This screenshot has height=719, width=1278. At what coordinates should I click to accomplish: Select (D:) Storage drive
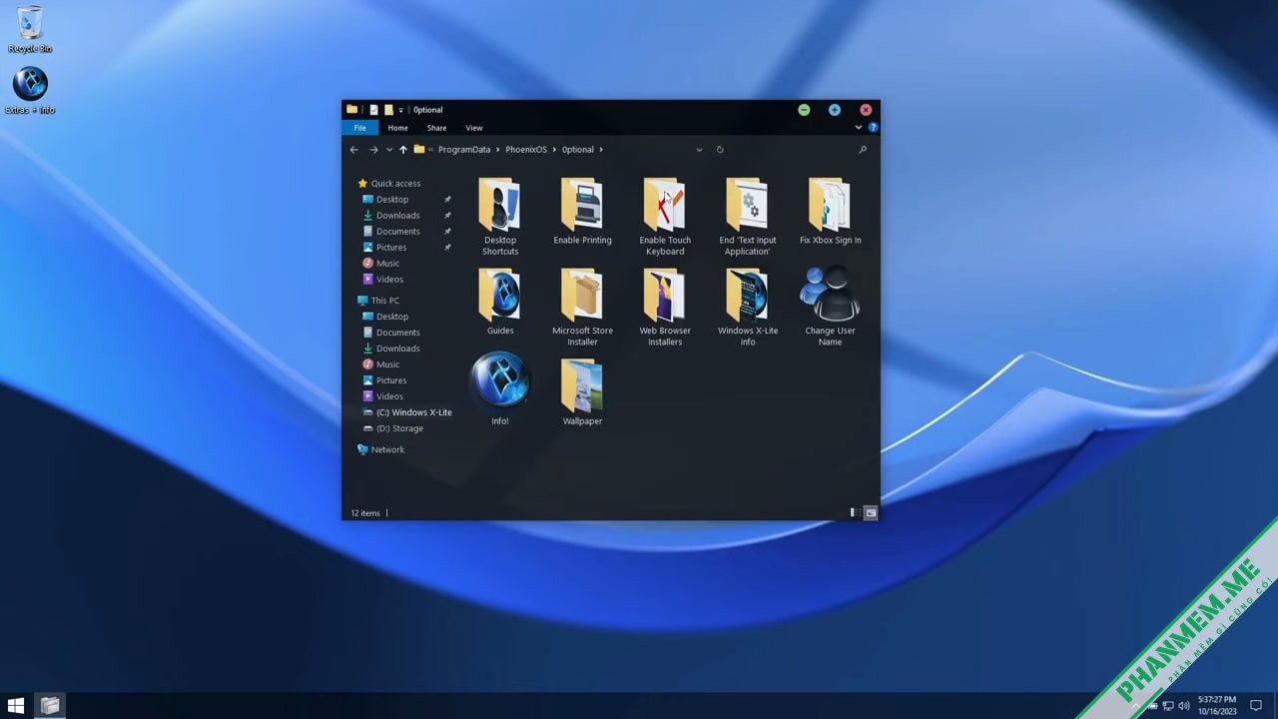point(392,428)
